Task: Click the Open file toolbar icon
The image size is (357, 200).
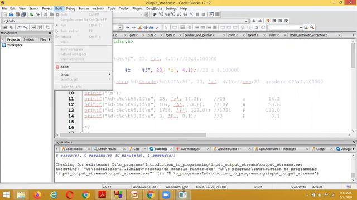Action: pos(11,14)
